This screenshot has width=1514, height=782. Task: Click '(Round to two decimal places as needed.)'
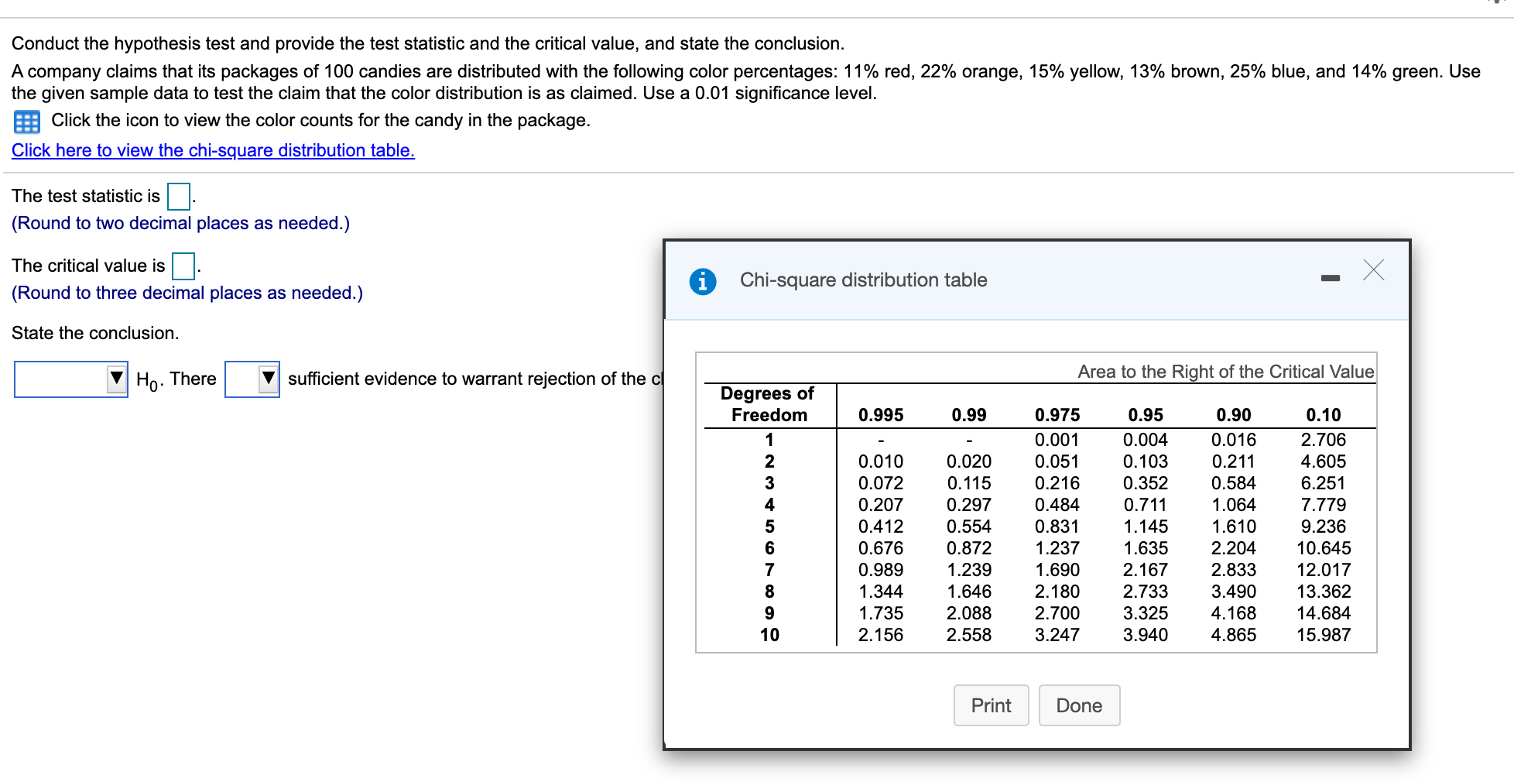(x=180, y=223)
